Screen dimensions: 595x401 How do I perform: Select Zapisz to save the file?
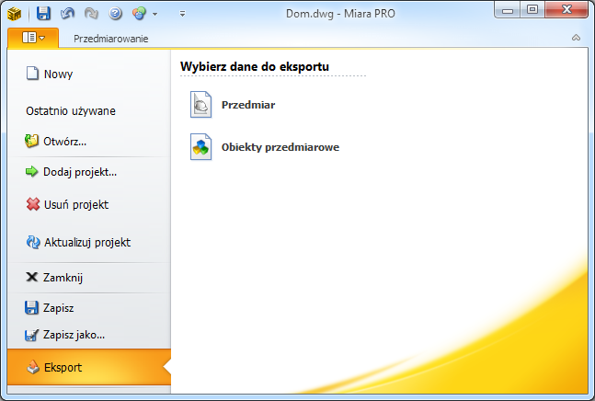89,308
